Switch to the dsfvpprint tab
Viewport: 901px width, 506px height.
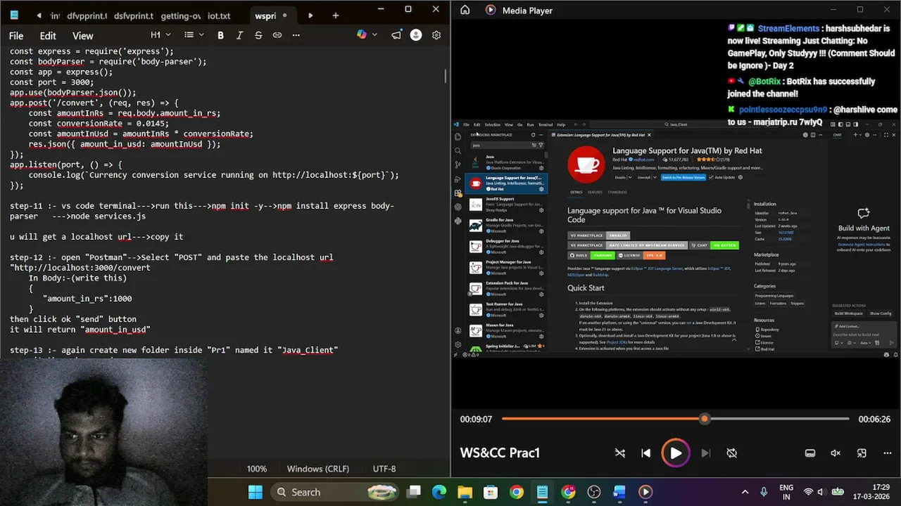coord(134,15)
